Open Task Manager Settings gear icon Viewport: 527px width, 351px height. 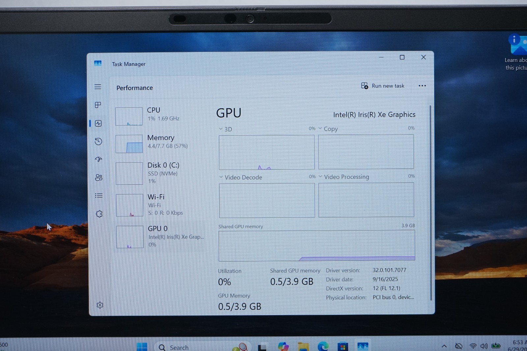(x=100, y=305)
